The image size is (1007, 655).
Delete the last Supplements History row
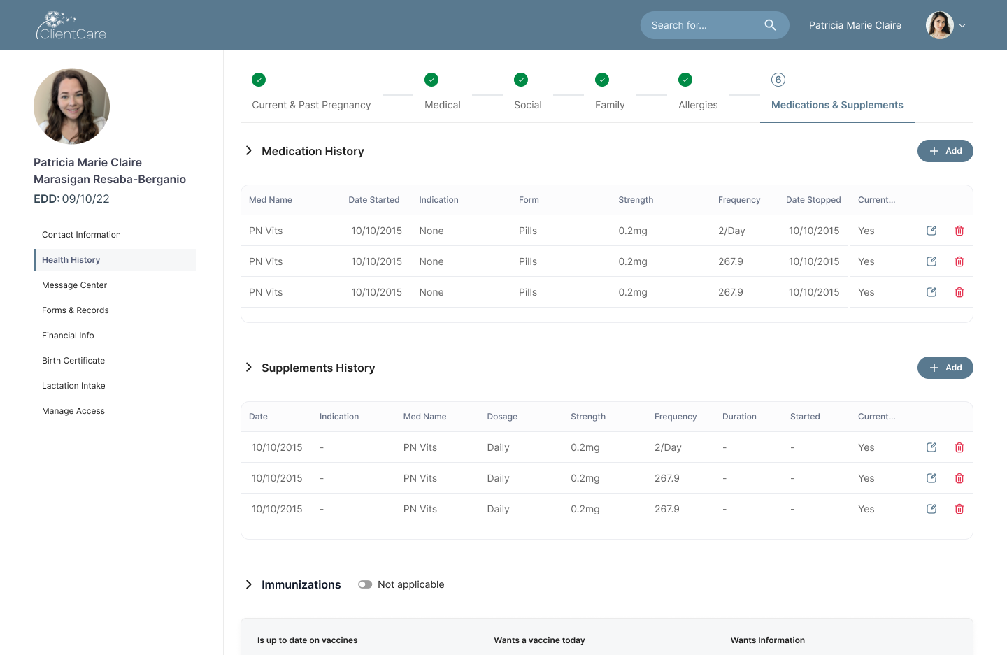(x=959, y=509)
